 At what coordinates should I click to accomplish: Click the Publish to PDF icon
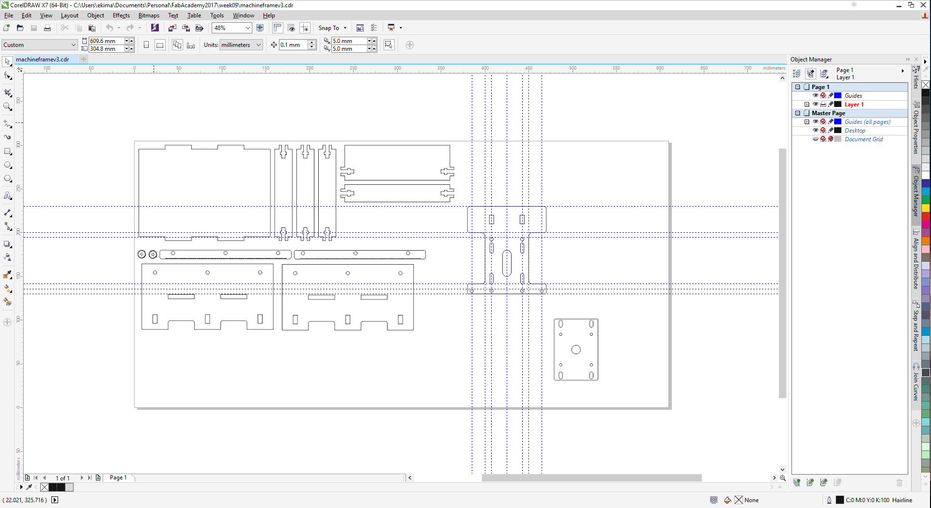(199, 28)
